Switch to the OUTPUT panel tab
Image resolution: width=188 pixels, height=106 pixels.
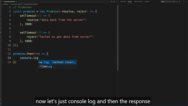130,1
